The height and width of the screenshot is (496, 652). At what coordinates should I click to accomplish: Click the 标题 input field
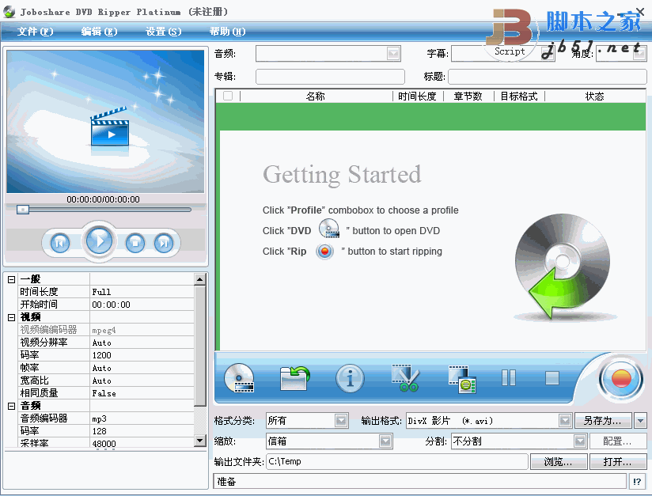coord(548,77)
